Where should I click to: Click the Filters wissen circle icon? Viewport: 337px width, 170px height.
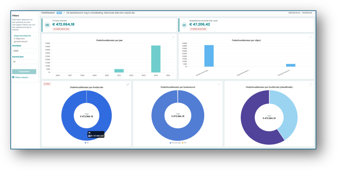tap(13, 77)
